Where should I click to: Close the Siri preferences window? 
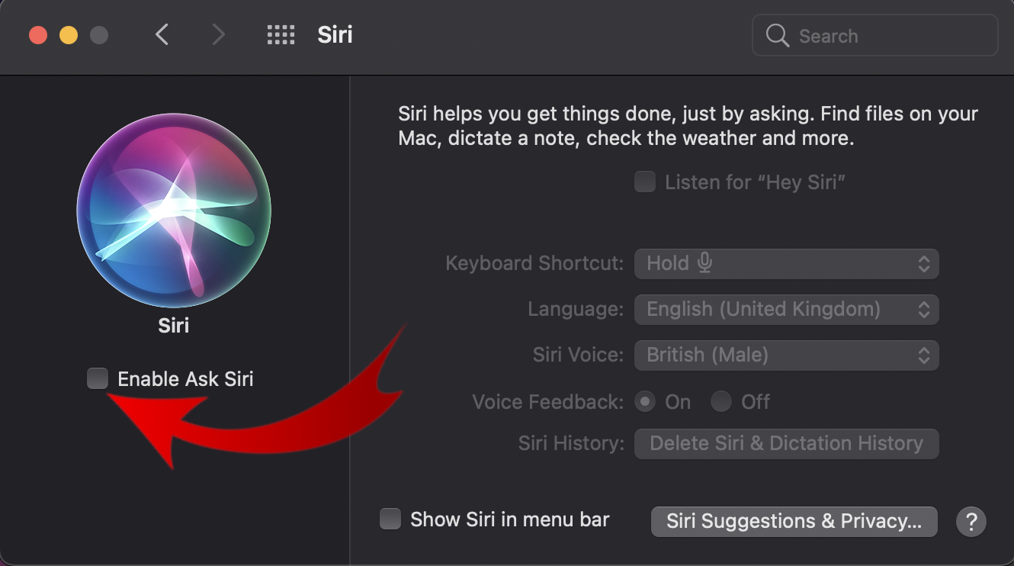[x=38, y=35]
